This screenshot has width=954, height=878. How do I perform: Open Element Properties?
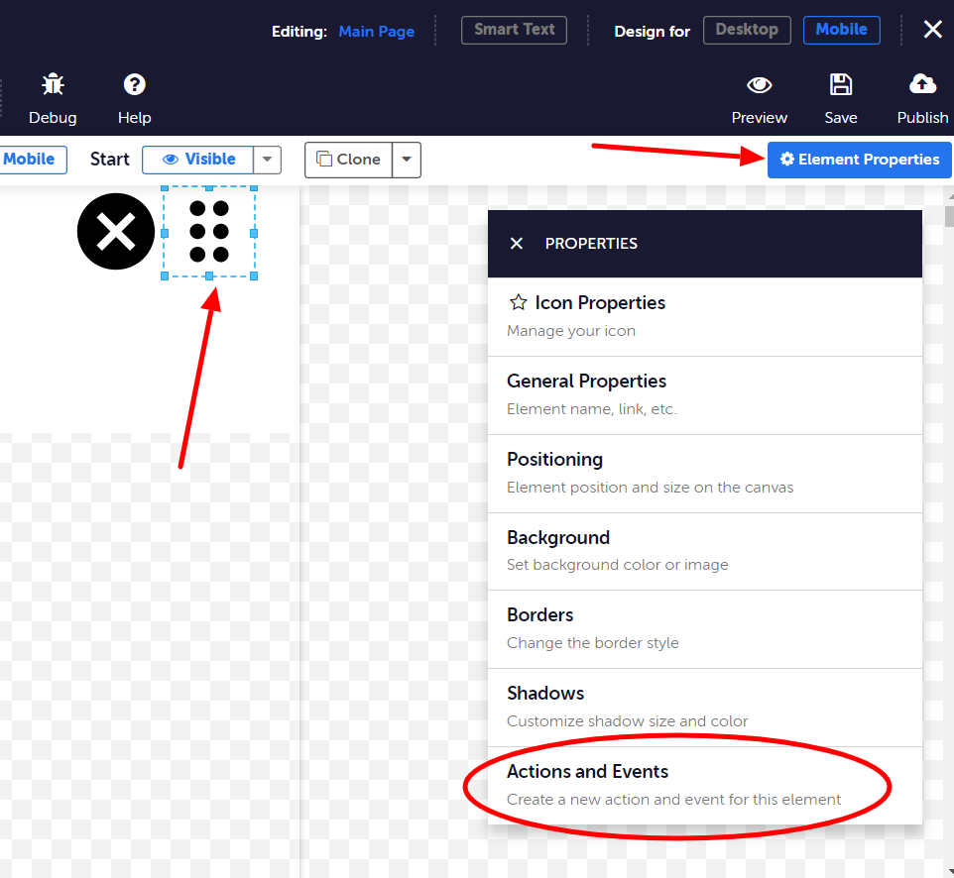tap(859, 160)
